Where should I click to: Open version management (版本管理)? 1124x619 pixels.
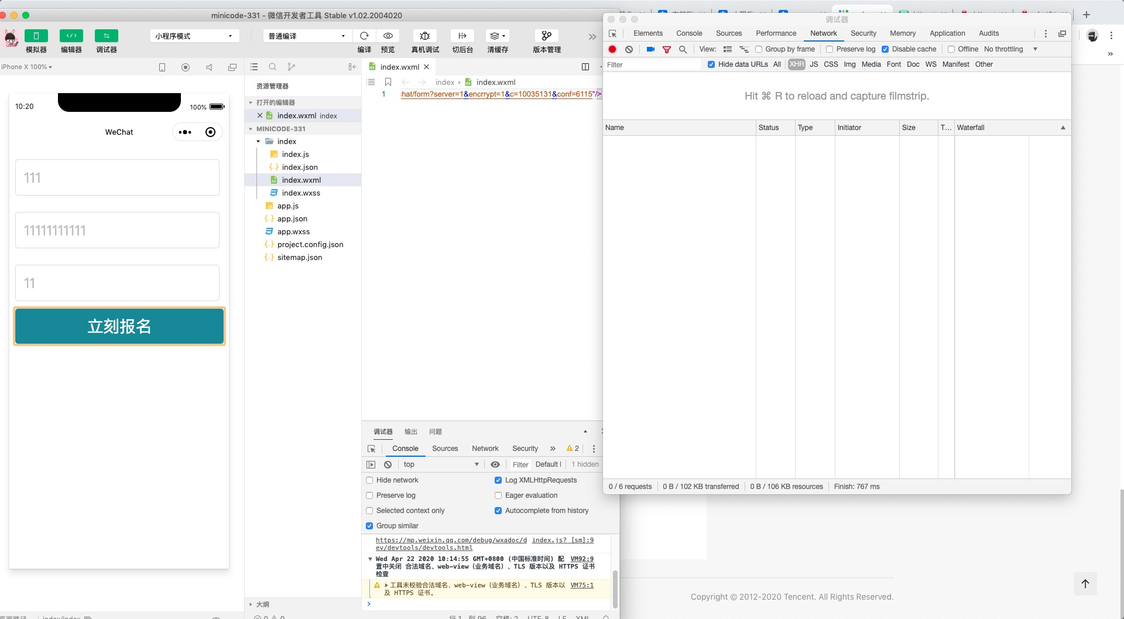tap(547, 36)
